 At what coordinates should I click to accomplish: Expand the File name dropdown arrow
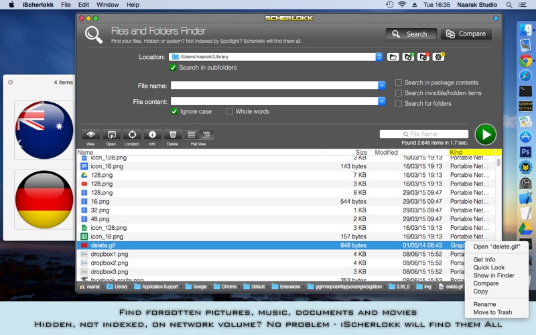click(382, 85)
